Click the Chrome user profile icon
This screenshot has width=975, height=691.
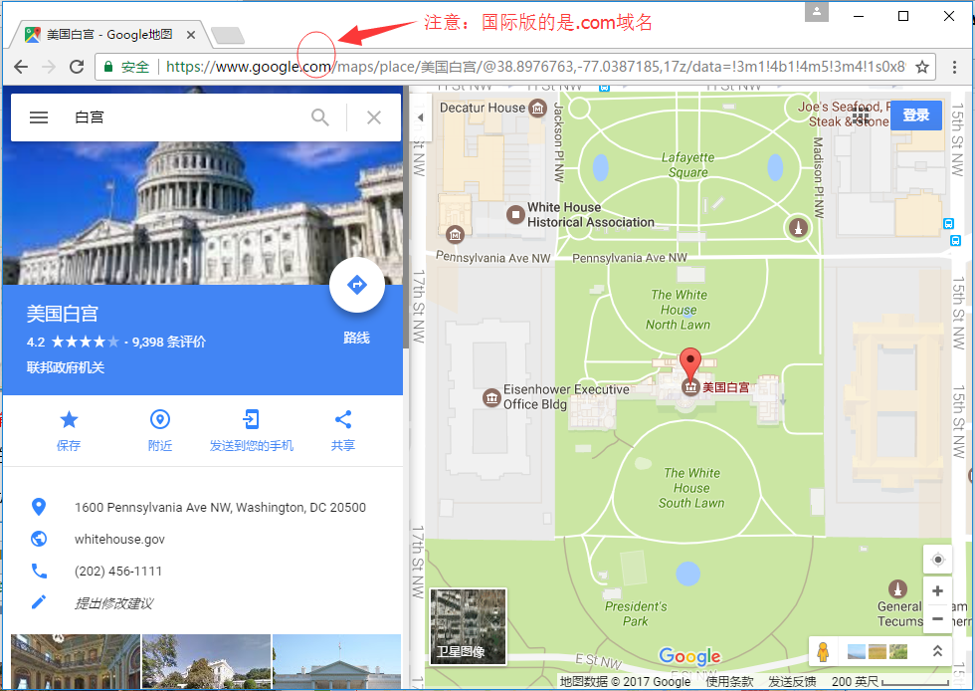tap(817, 11)
